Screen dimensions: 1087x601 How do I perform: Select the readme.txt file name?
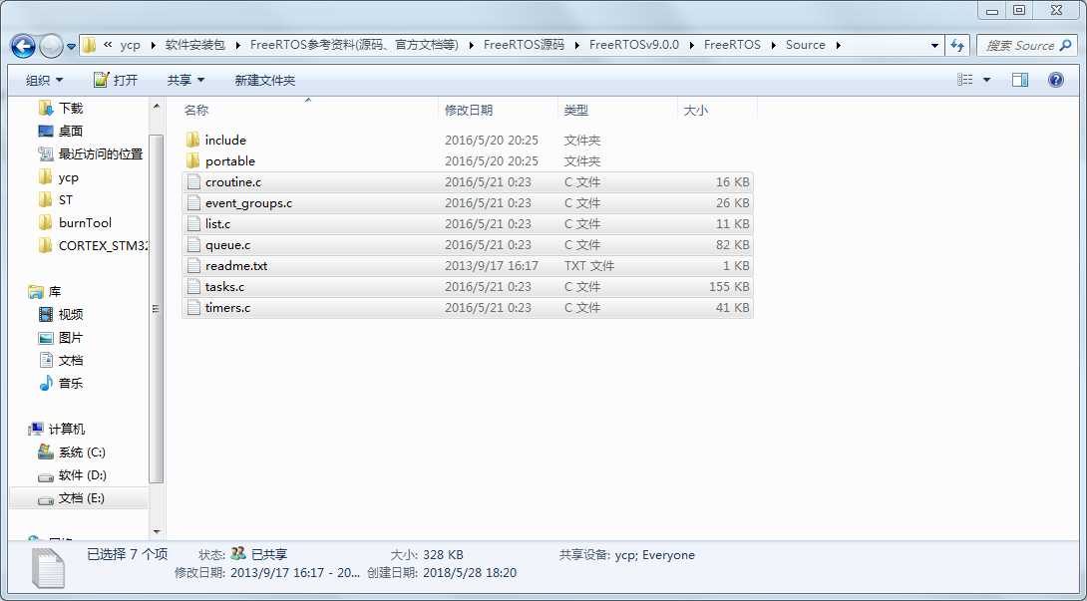tap(236, 265)
